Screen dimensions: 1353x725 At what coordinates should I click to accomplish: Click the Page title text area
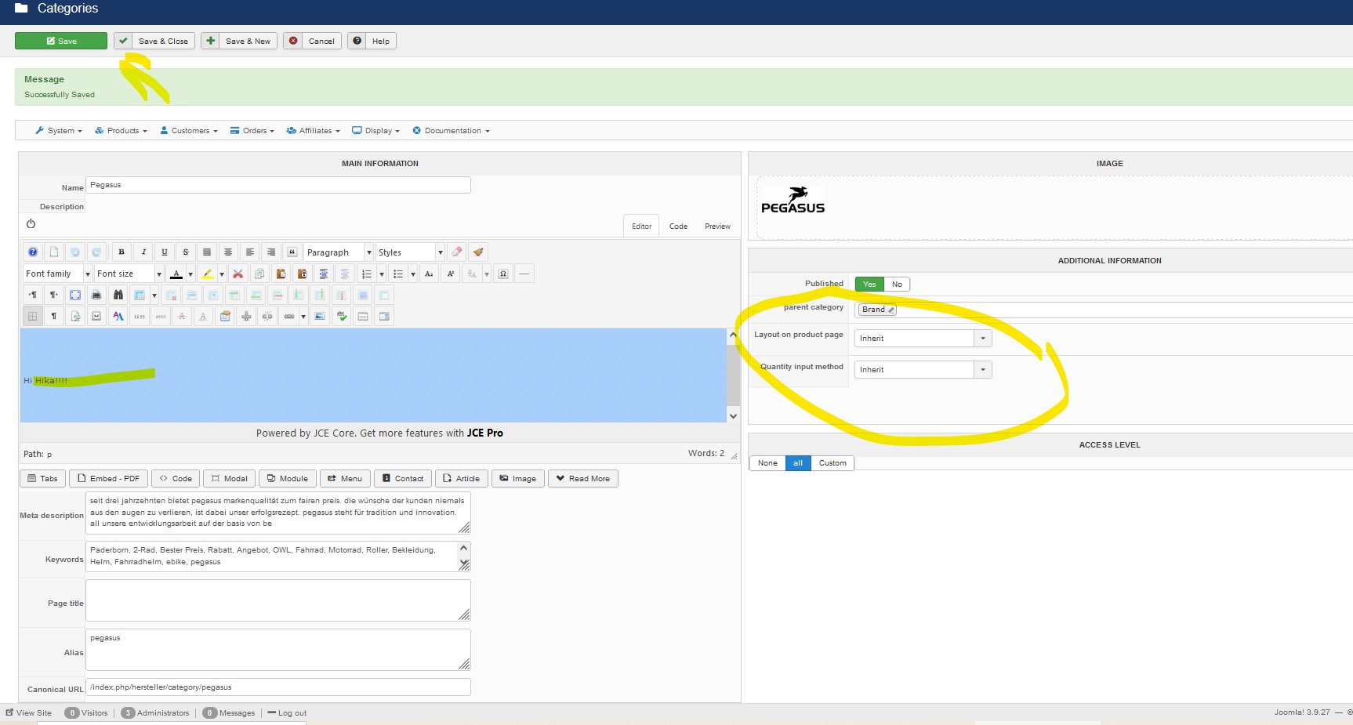click(278, 600)
